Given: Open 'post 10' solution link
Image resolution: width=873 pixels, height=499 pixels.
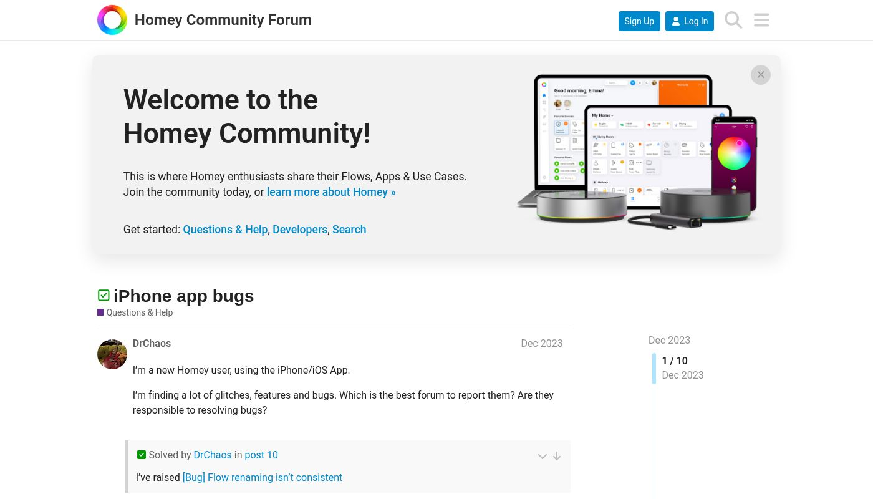Looking at the screenshot, I should (x=261, y=455).
